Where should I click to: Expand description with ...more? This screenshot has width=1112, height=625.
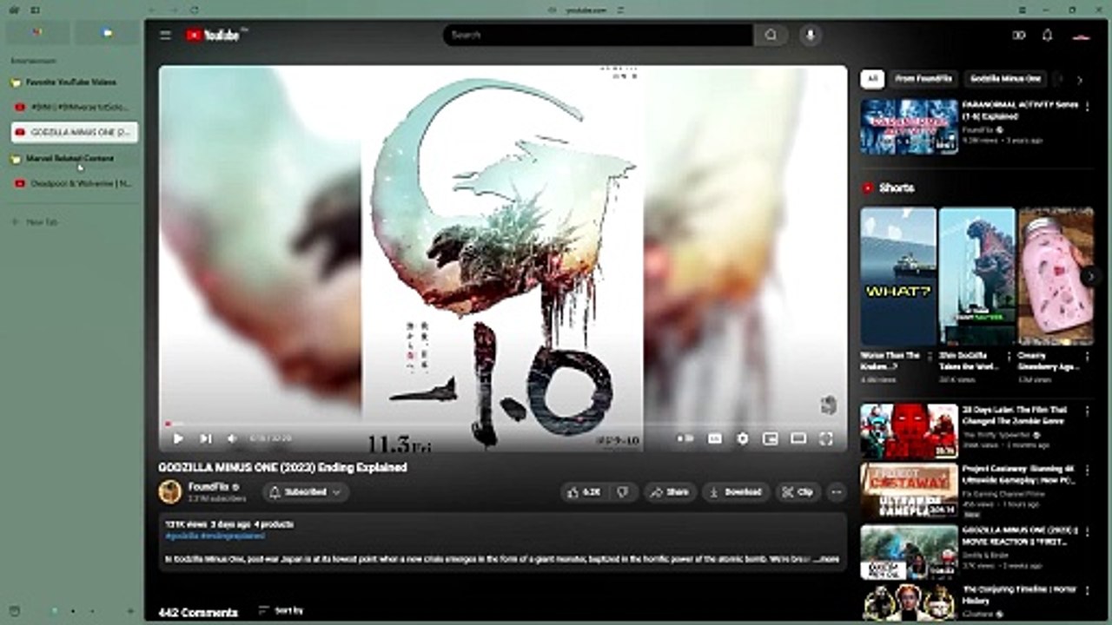coord(826,560)
